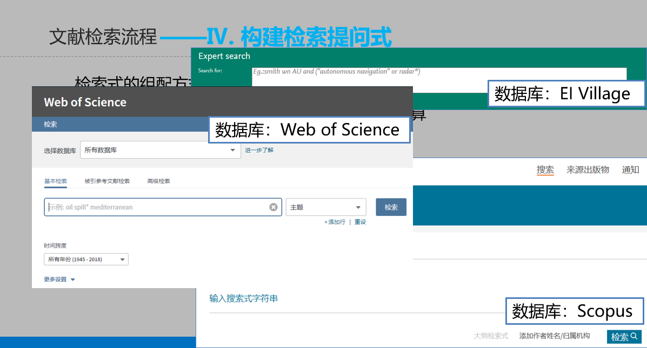Switch to the 基本检索 tab
Viewport: 647px width, 348px height.
(55, 181)
